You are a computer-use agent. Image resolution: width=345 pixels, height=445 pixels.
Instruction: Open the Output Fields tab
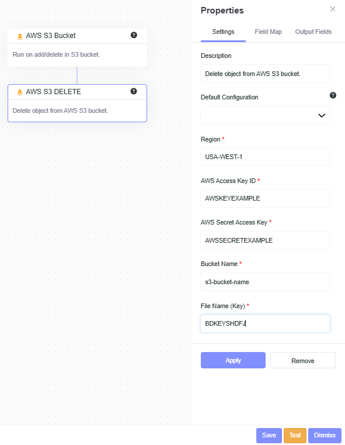pyautogui.click(x=313, y=32)
